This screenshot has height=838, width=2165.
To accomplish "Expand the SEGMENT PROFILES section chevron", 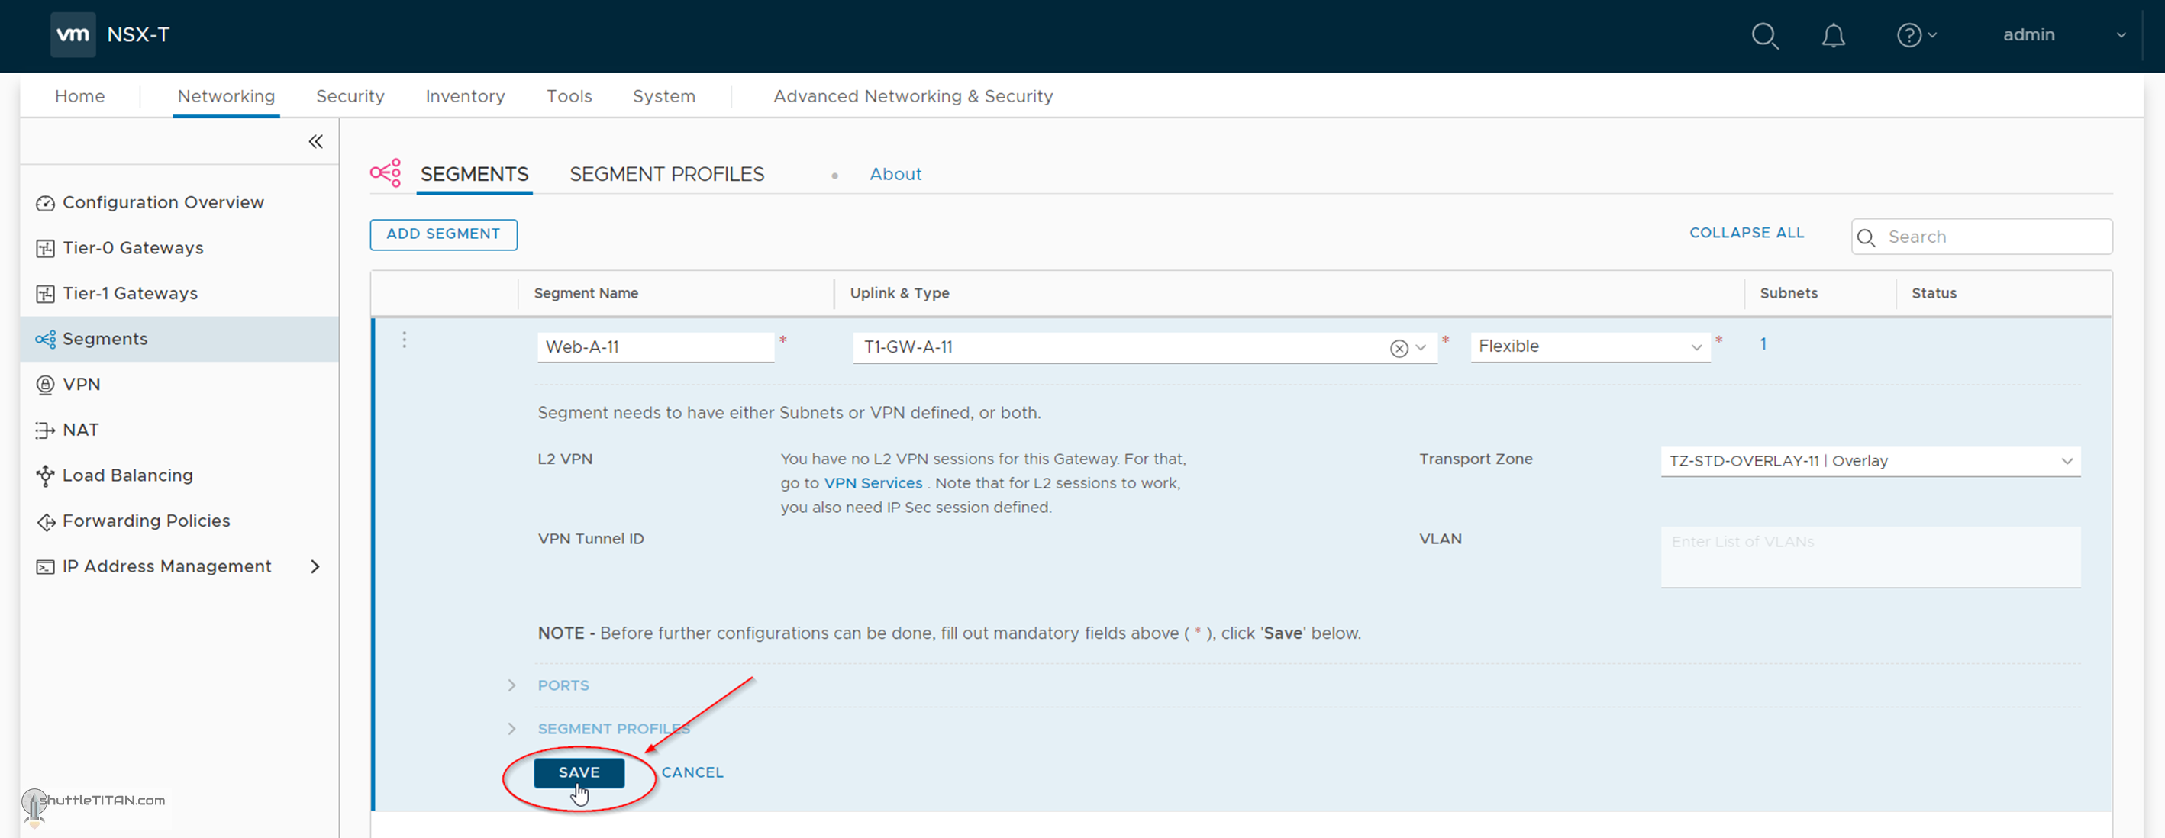I will pyautogui.click(x=511, y=729).
